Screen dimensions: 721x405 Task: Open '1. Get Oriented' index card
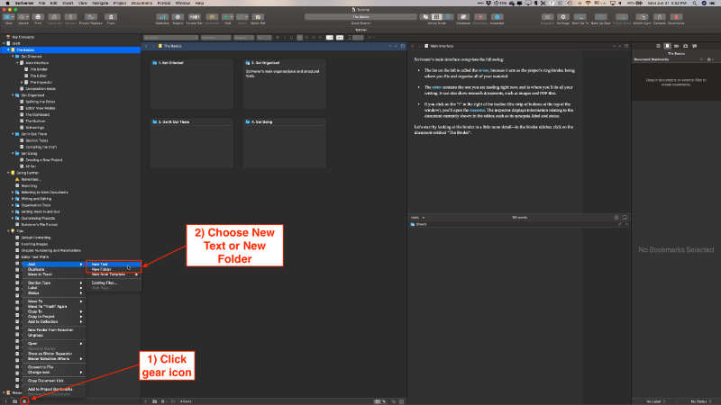pos(191,84)
